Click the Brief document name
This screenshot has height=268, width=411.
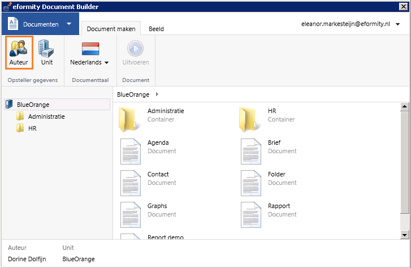[274, 142]
